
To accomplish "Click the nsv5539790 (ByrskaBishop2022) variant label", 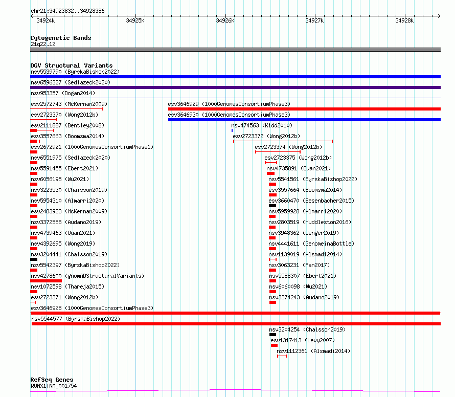I will [75, 72].
